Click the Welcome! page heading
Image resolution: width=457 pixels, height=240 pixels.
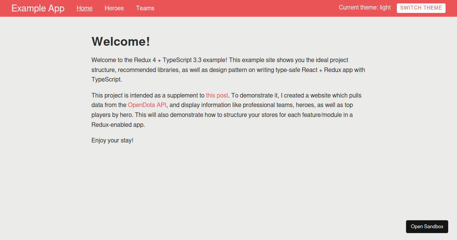click(x=120, y=42)
